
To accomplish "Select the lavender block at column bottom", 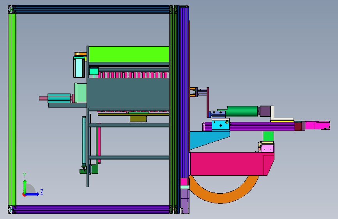I will click(x=185, y=201).
